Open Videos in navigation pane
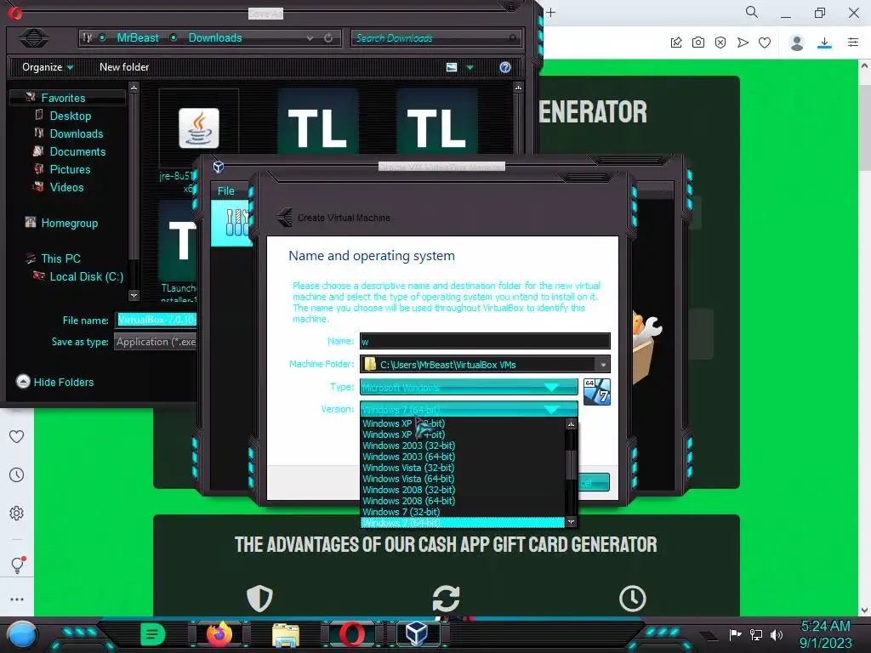Image resolution: width=871 pixels, height=653 pixels. 66,186
